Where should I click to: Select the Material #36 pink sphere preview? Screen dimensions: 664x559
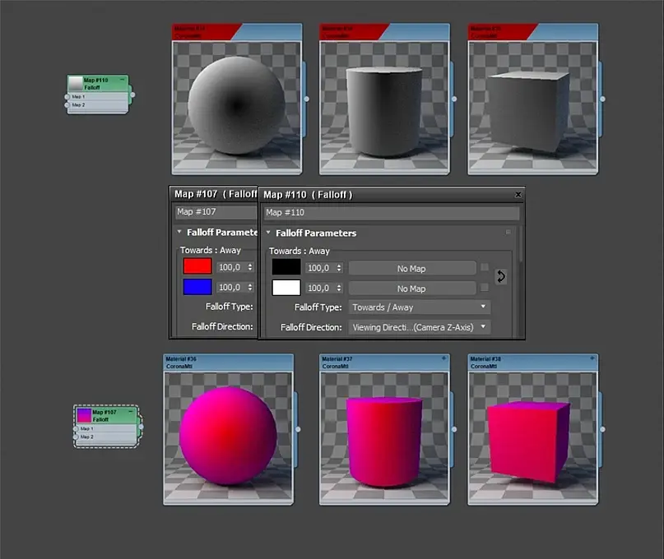(228, 436)
